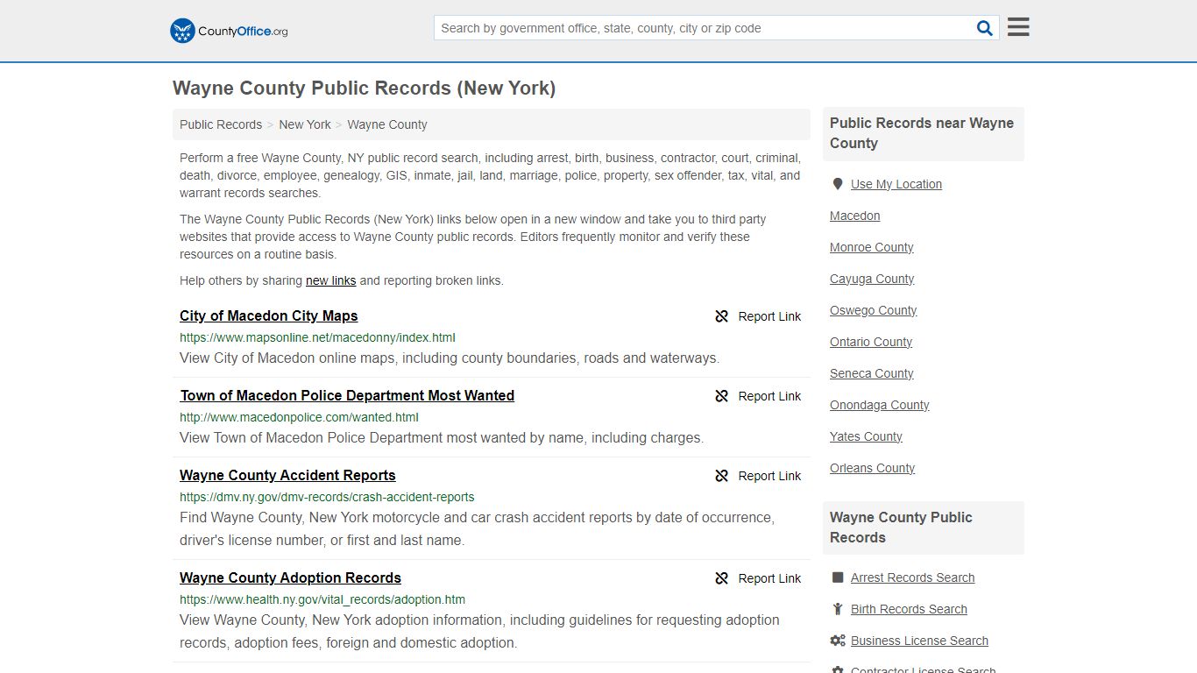The image size is (1197, 673).
Task: Click Use My Location
Action: 896,184
